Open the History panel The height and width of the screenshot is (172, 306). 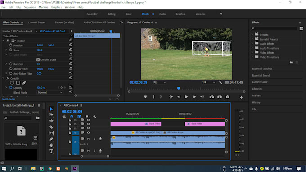coord(256,102)
